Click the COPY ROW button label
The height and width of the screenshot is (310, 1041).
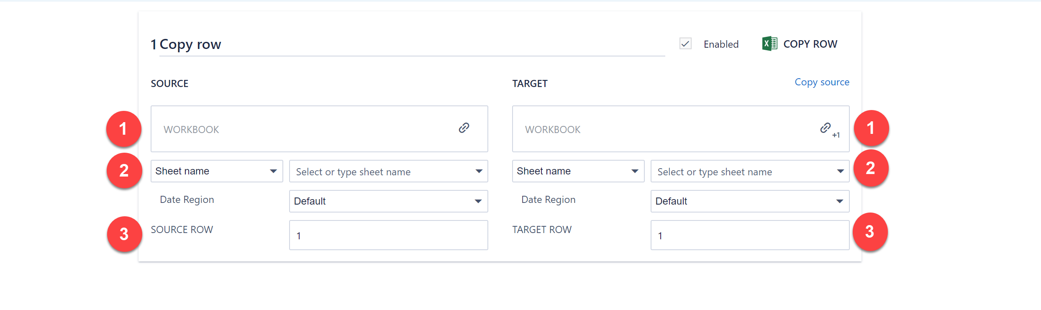click(810, 44)
